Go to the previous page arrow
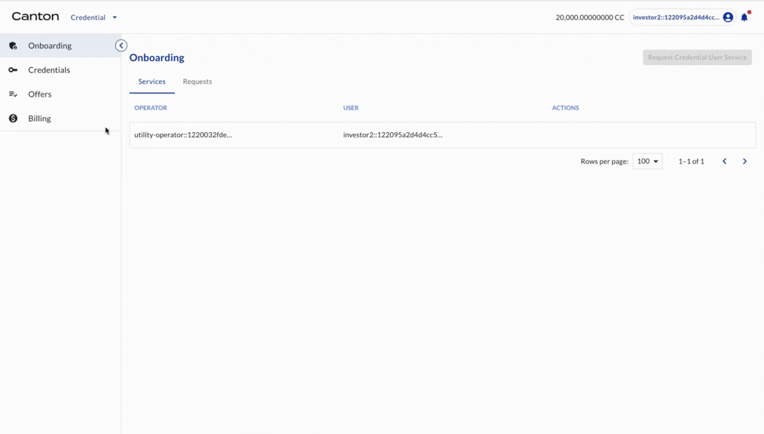This screenshot has height=434, width=764. tap(725, 162)
